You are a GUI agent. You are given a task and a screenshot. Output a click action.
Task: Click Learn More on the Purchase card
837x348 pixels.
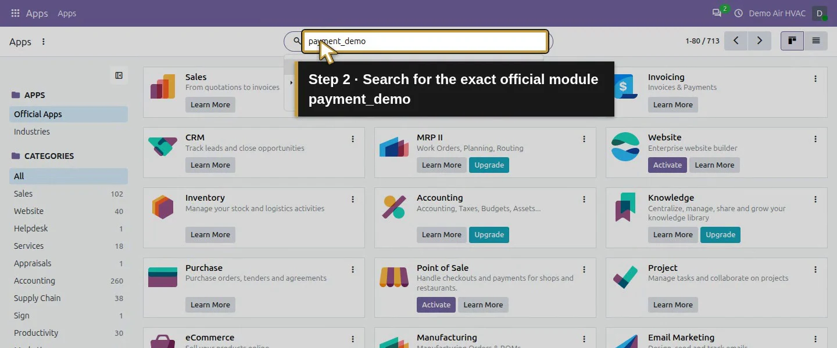210,305
